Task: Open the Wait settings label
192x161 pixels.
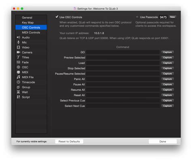Action: [25, 92]
